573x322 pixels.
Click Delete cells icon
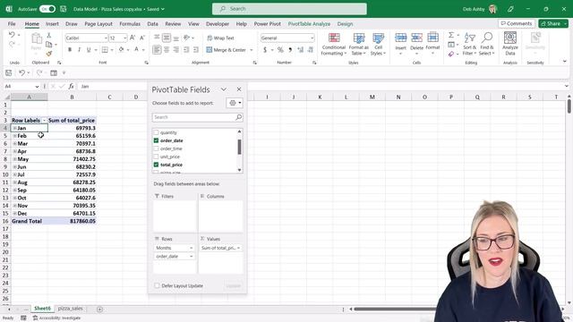pos(416,38)
